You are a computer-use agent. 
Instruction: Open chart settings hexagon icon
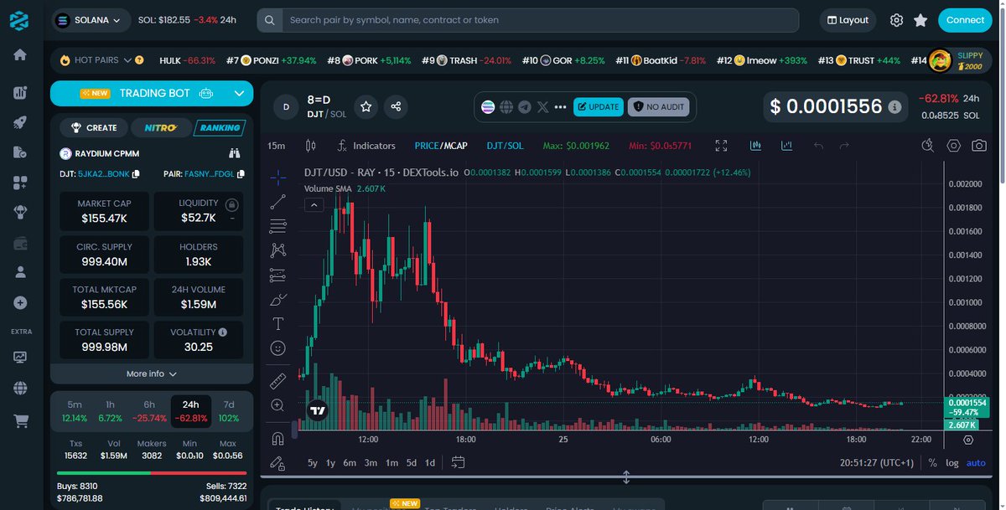coord(954,146)
